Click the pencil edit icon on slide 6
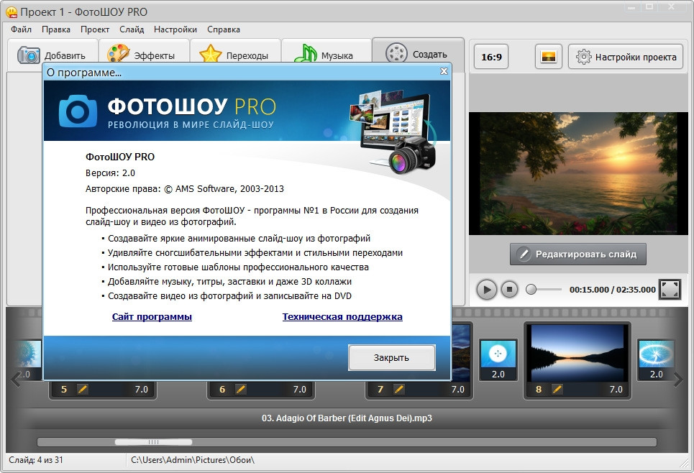 (x=241, y=390)
